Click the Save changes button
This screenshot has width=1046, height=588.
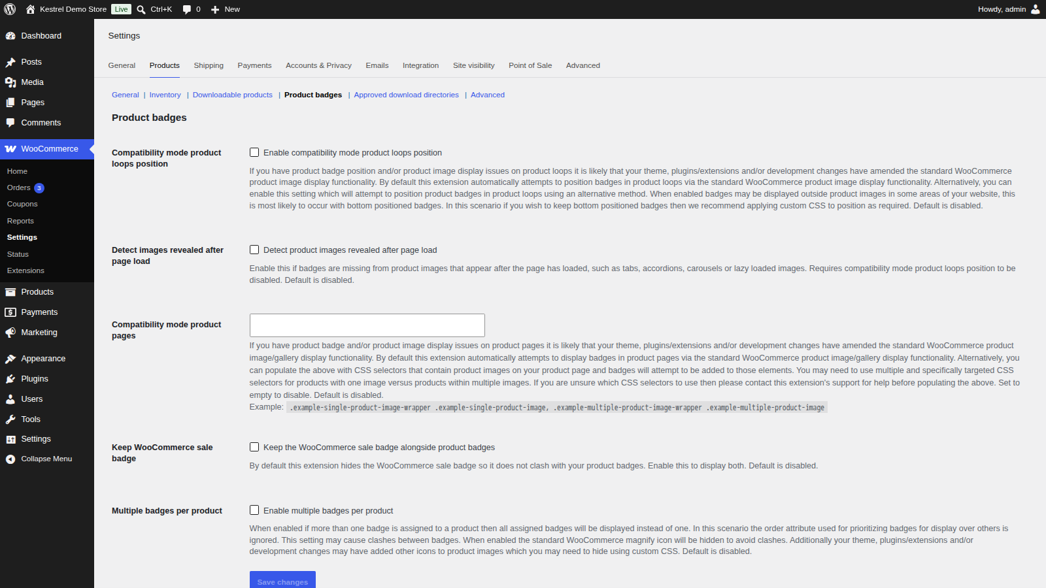coord(282,580)
